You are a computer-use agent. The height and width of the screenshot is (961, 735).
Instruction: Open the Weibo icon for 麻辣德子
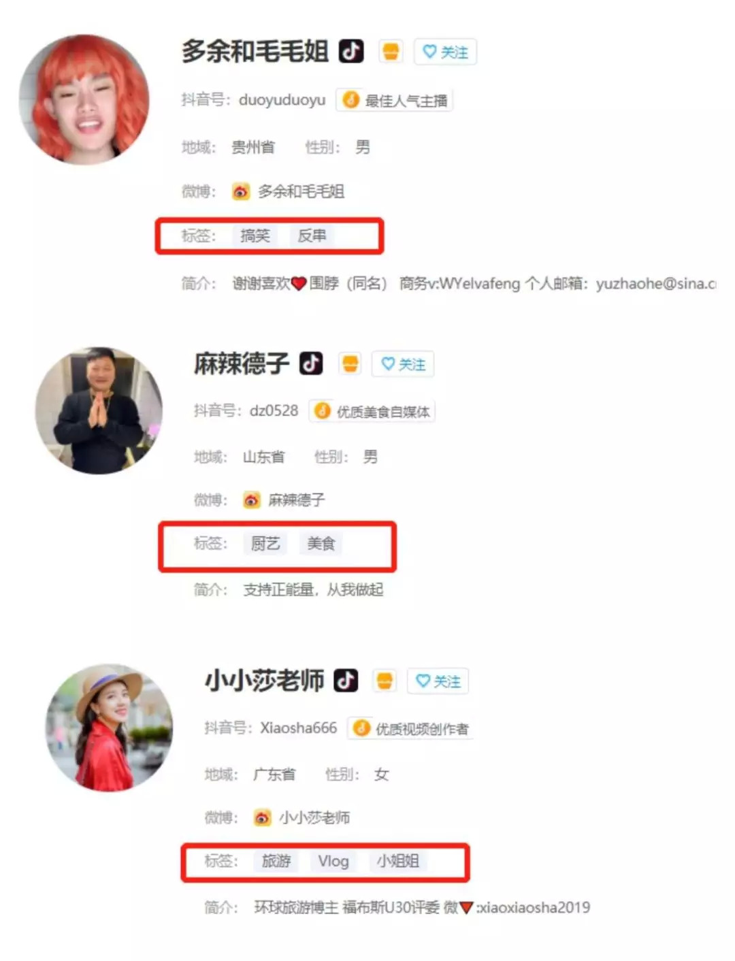[252, 500]
